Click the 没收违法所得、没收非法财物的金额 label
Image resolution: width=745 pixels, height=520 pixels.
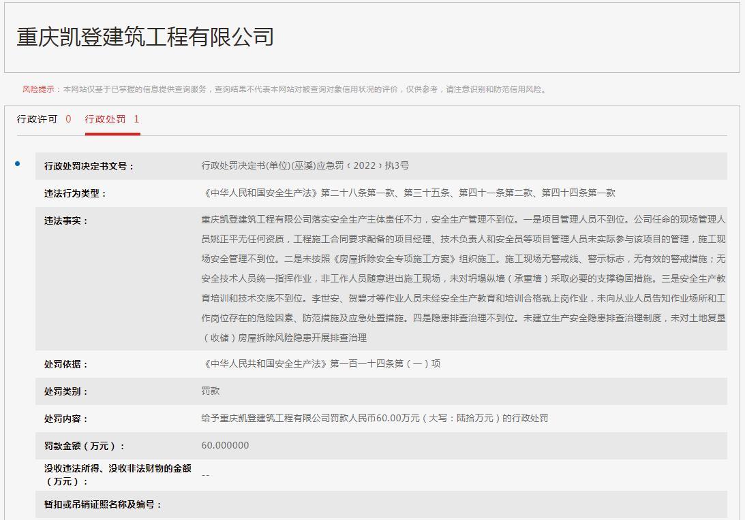point(117,475)
